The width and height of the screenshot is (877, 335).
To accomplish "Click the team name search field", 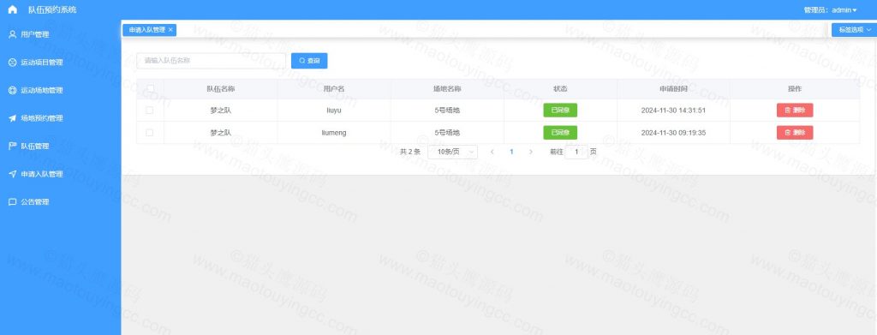I will point(211,60).
